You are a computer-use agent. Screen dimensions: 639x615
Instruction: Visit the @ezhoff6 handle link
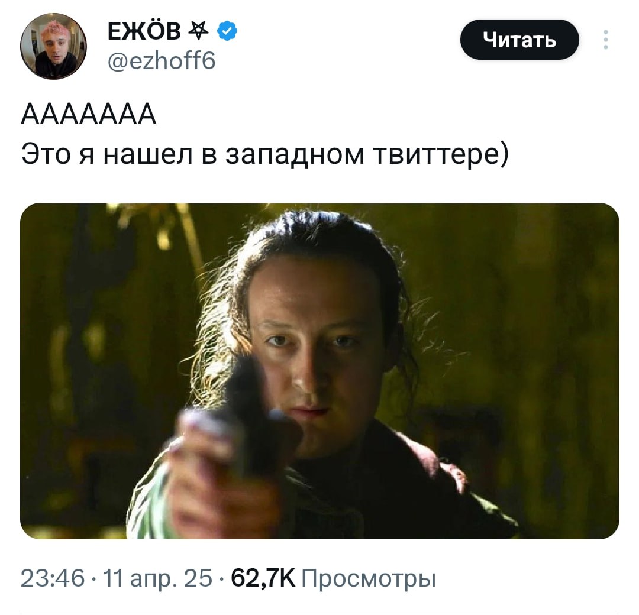162,61
